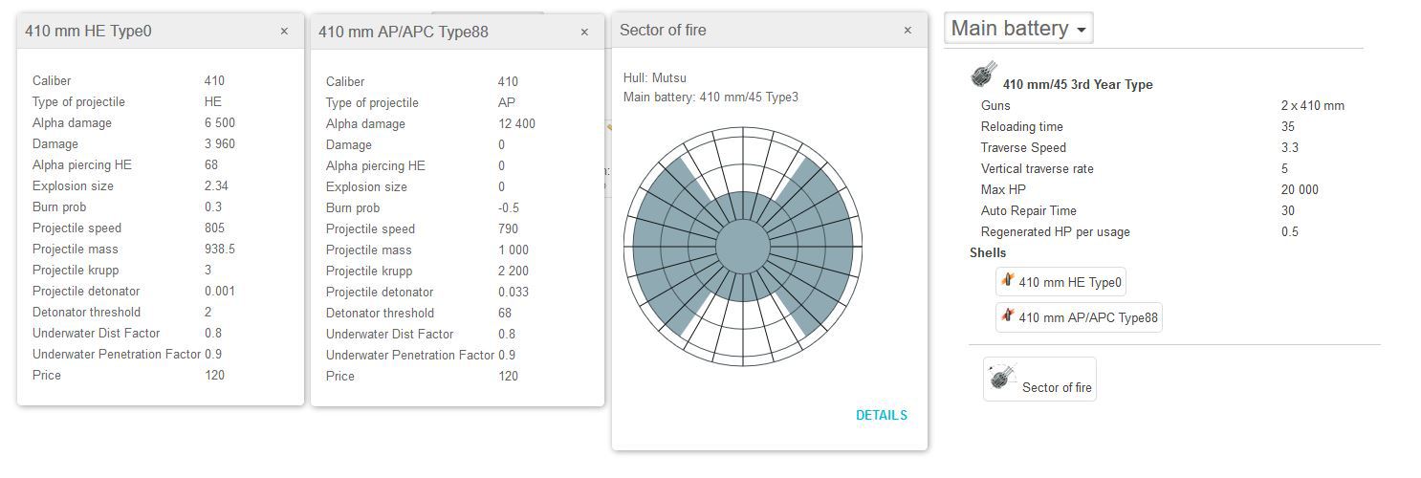Click the turret icon in Sector of fire button
Image resolution: width=1421 pixels, height=478 pixels.
[1002, 377]
